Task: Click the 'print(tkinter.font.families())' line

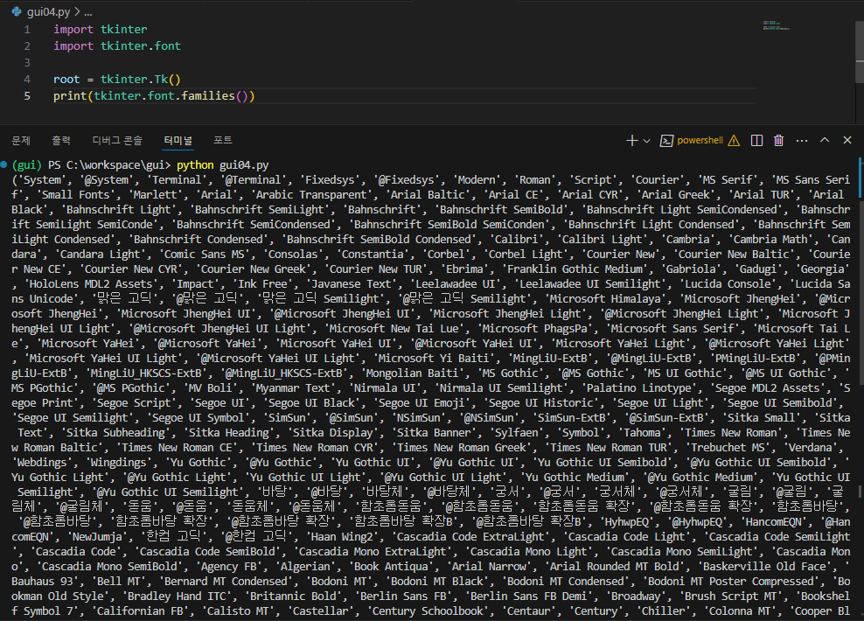Action: [x=154, y=96]
